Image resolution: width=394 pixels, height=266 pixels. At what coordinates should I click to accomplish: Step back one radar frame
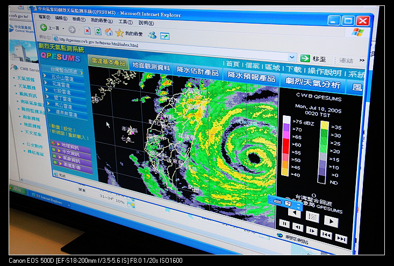click(298, 227)
